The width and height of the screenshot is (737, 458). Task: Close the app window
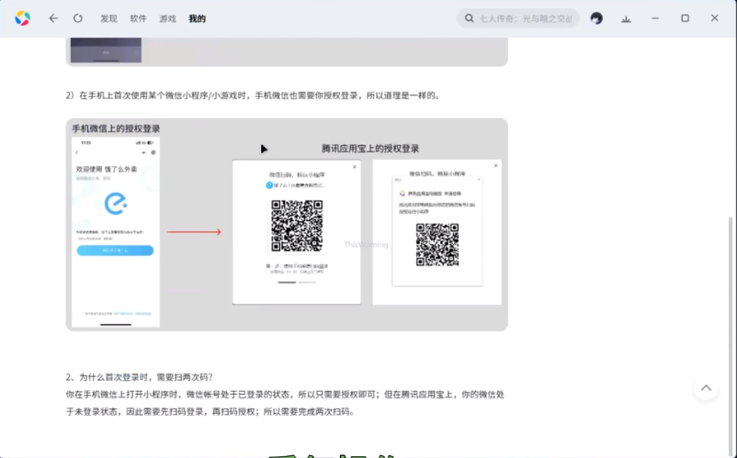[x=714, y=17]
